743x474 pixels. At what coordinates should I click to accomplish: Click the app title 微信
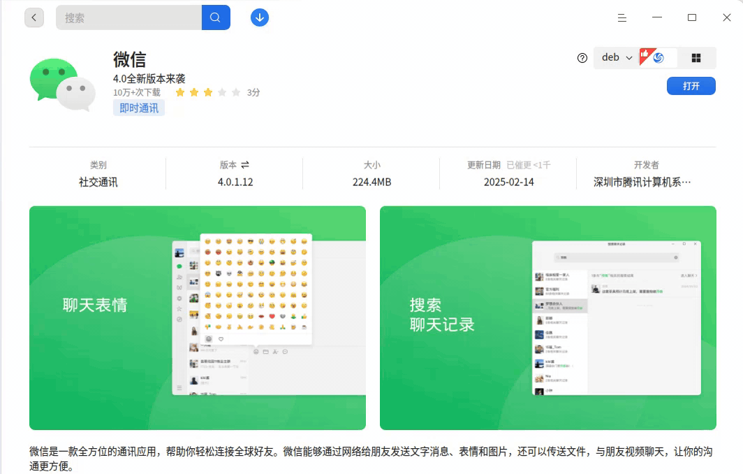point(129,60)
